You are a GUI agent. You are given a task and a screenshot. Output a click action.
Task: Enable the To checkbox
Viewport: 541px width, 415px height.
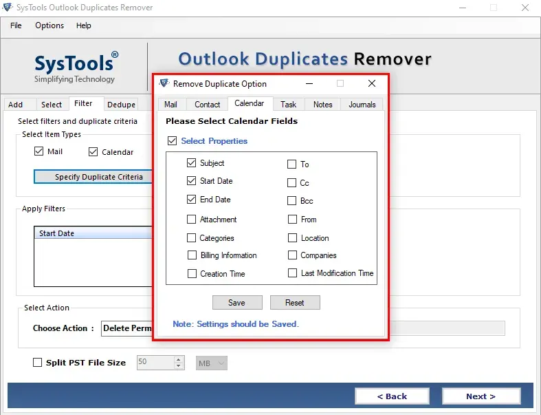coord(292,164)
